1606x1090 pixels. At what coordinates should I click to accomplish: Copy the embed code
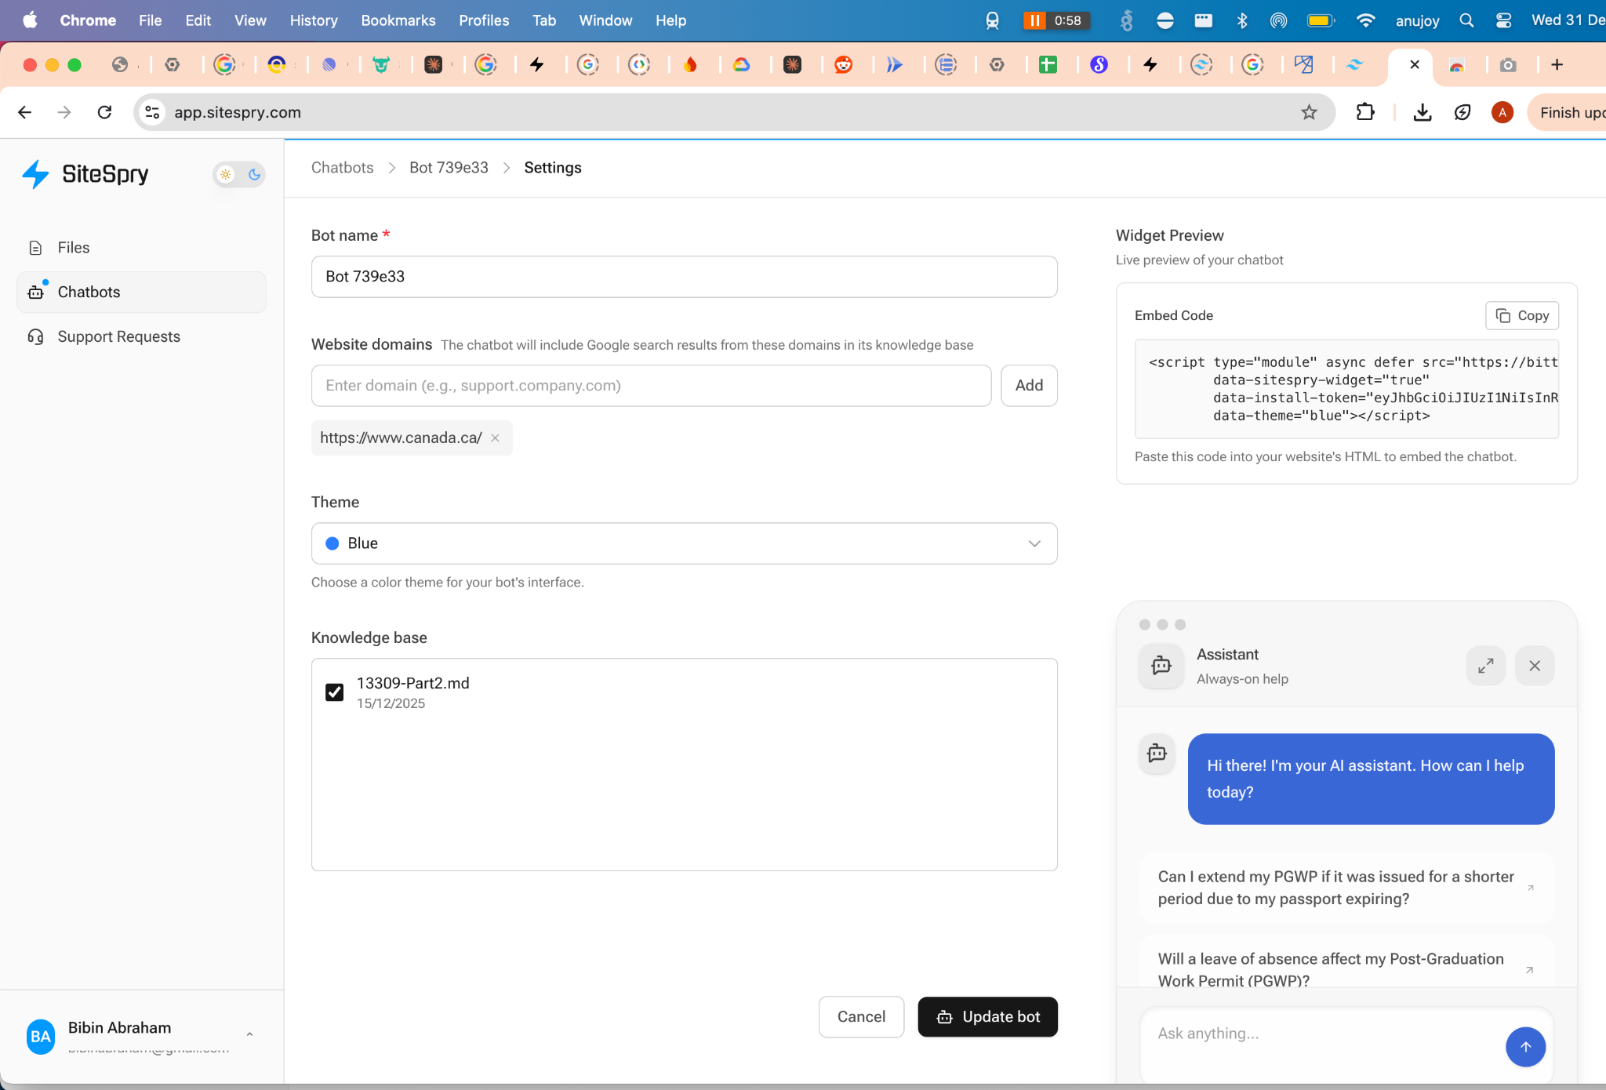coord(1521,315)
